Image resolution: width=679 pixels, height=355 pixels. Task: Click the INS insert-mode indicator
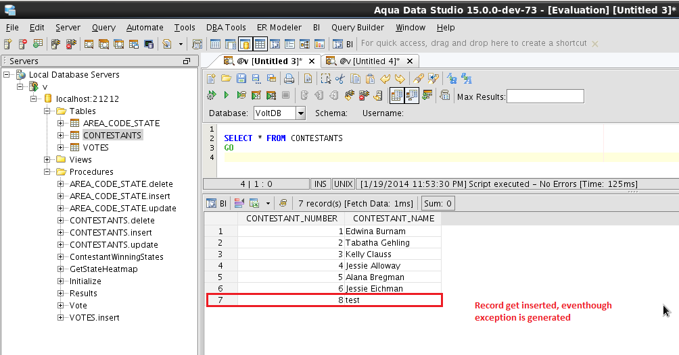[321, 184]
